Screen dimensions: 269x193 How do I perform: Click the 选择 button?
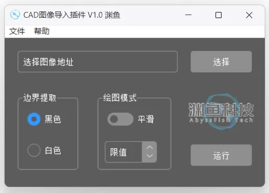click(221, 62)
